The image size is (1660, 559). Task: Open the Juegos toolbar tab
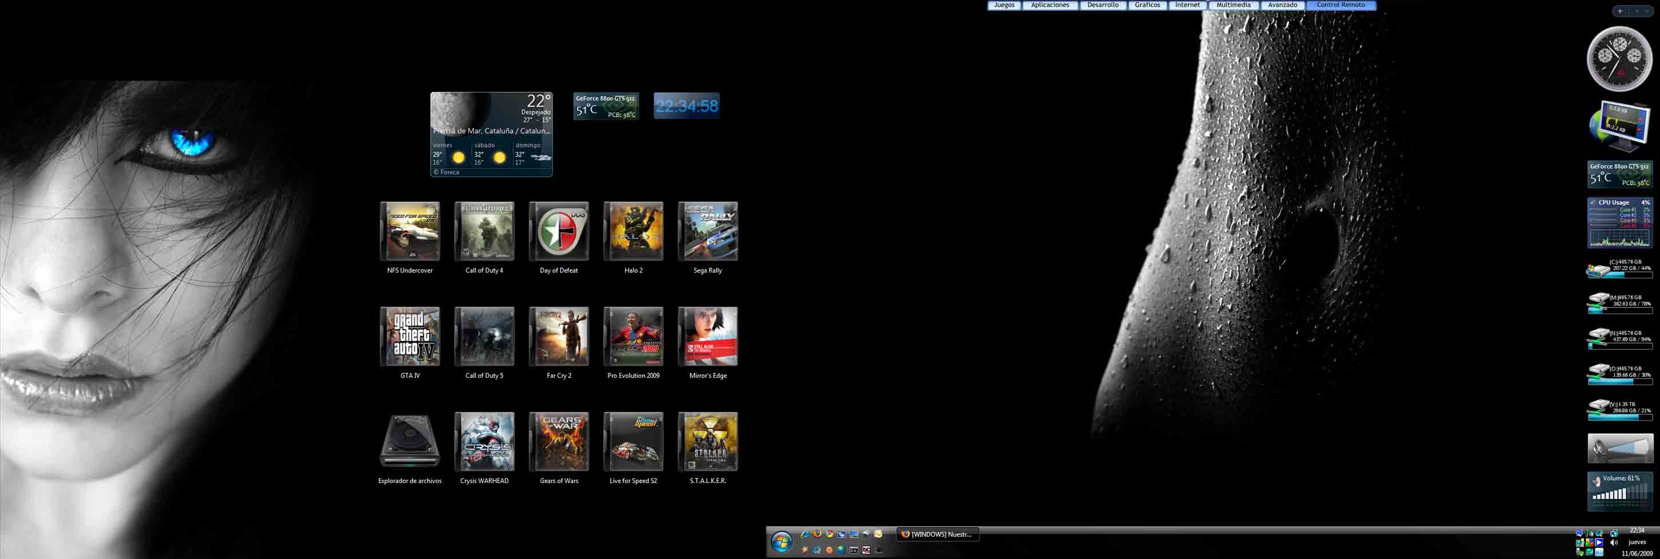(1003, 5)
